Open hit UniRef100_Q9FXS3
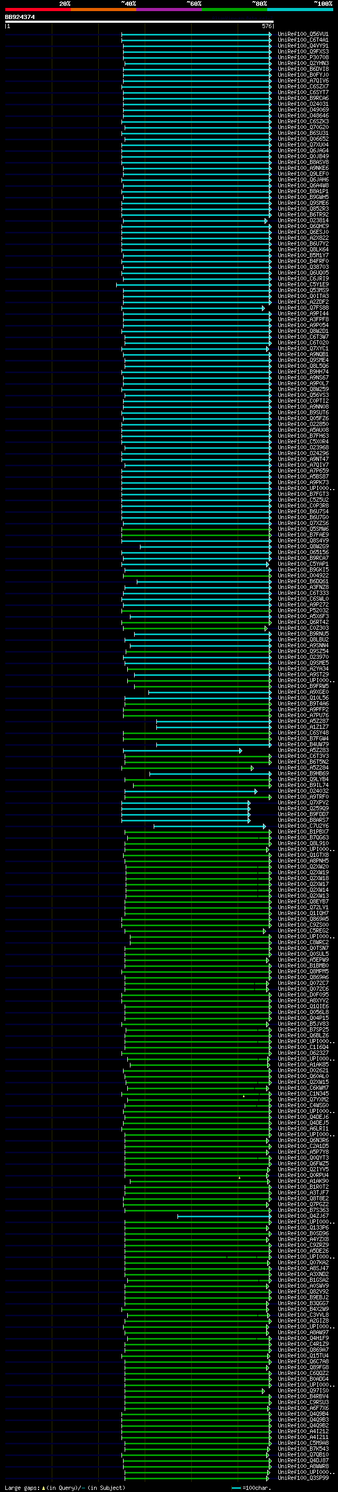Image resolution: width=338 pixels, height=1492 pixels. coord(303,51)
